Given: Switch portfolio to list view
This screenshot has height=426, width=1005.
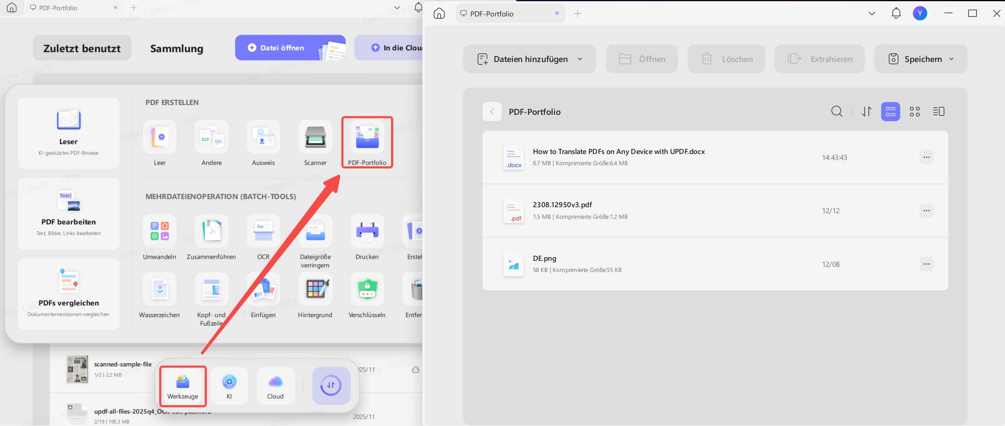Looking at the screenshot, I should (x=890, y=111).
